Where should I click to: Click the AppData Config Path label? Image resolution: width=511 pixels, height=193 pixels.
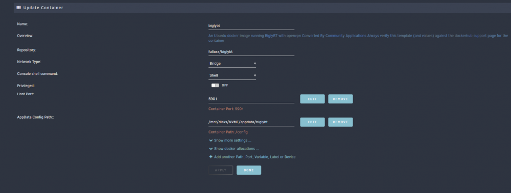[35, 117]
